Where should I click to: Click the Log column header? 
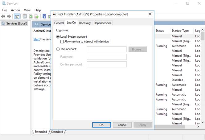pyautogui.click(x=197, y=31)
